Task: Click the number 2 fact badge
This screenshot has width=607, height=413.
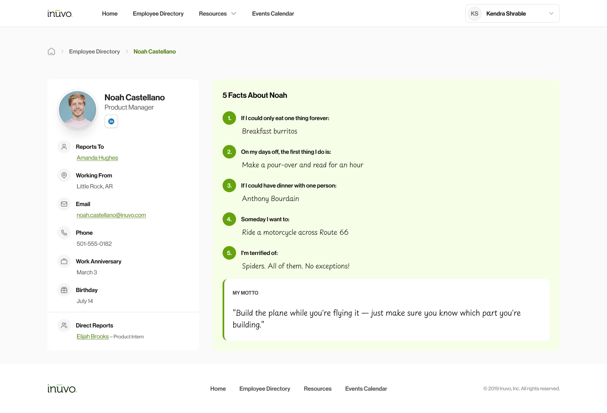Action: (x=229, y=152)
